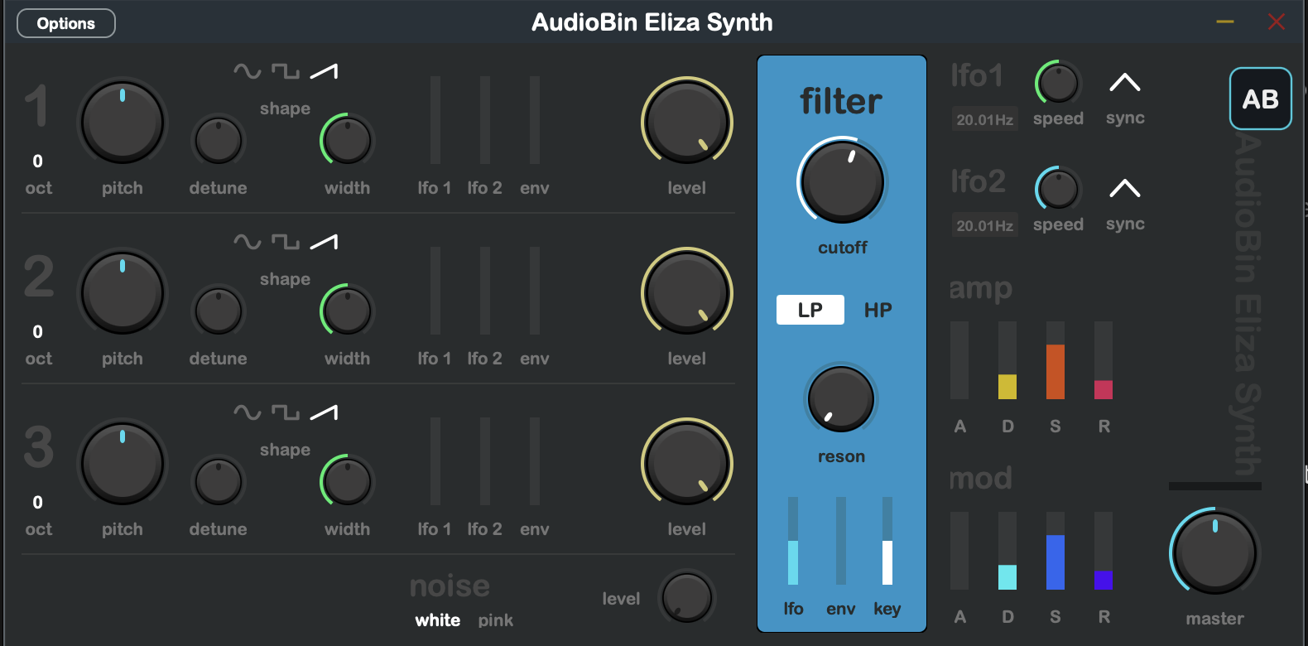Click oscillator 2 detune knob
Image resolution: width=1308 pixels, height=646 pixels.
pos(219,311)
